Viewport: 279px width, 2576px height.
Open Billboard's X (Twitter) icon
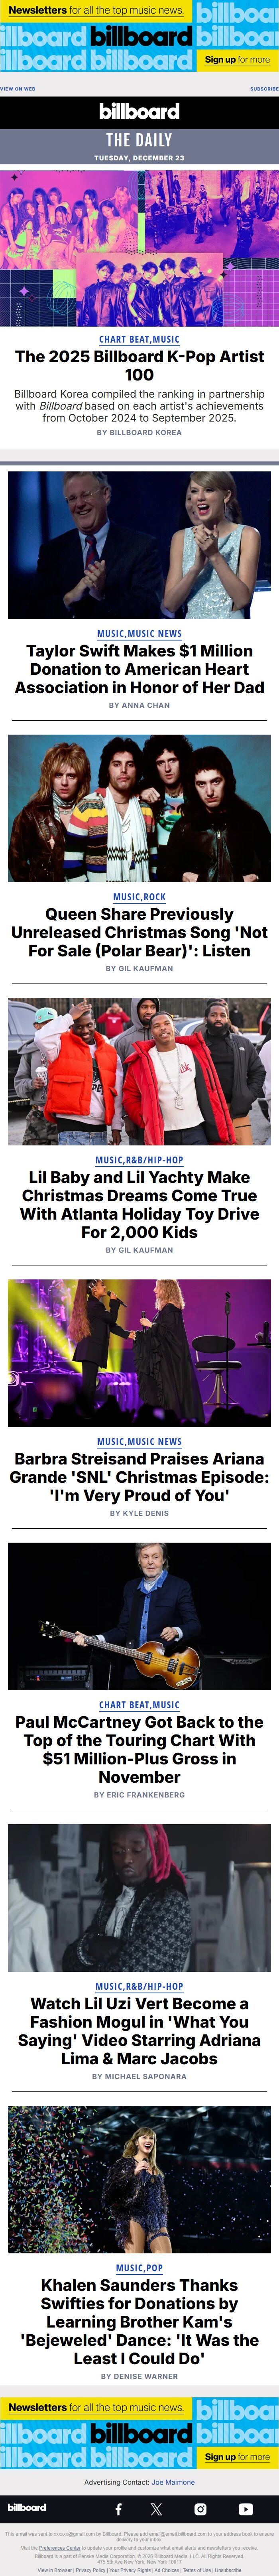[156, 2508]
